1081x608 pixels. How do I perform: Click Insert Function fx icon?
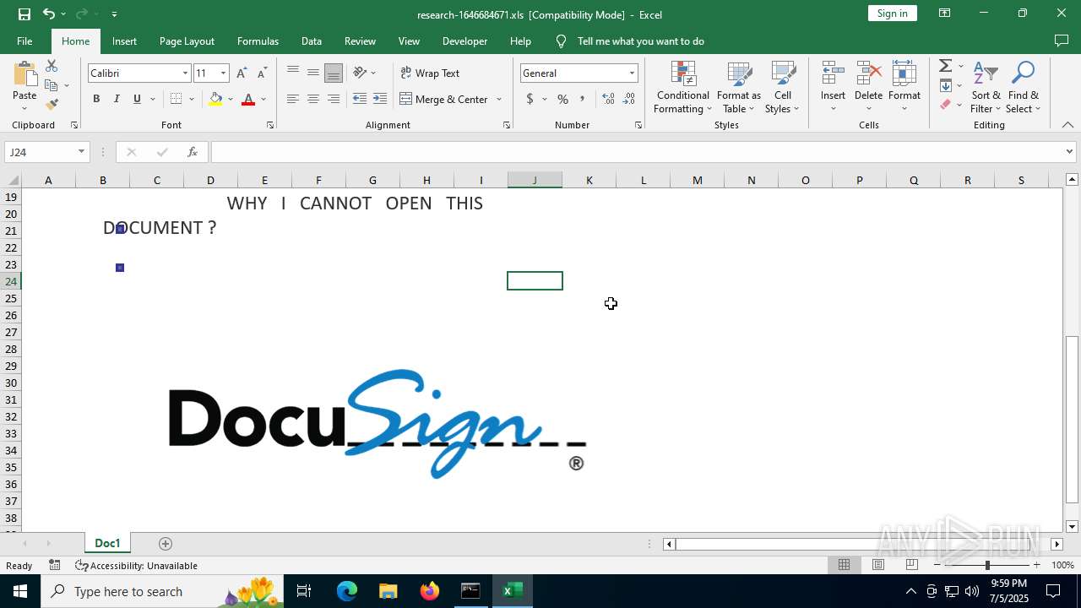coord(193,152)
